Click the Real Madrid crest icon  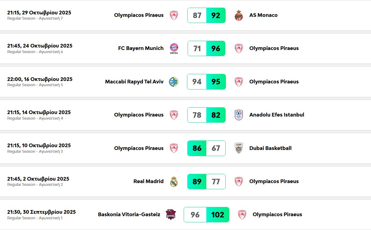tap(174, 182)
